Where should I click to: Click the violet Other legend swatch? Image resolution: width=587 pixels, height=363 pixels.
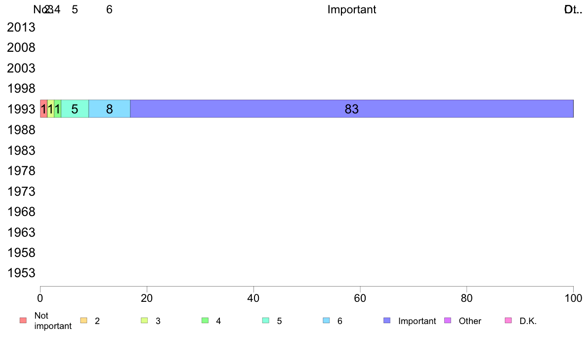[x=448, y=321]
